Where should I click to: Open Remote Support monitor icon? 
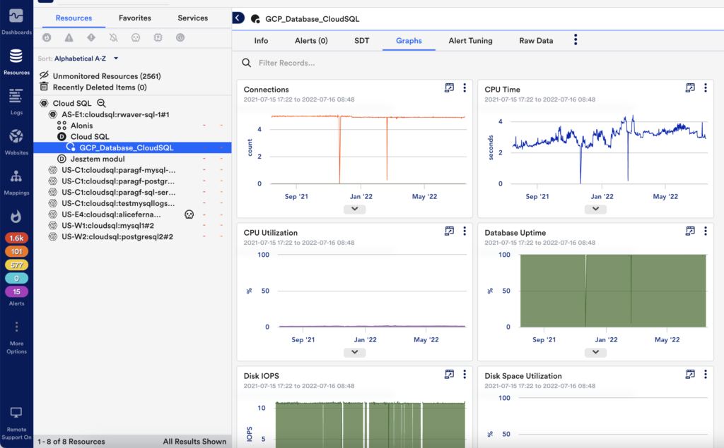tap(16, 413)
